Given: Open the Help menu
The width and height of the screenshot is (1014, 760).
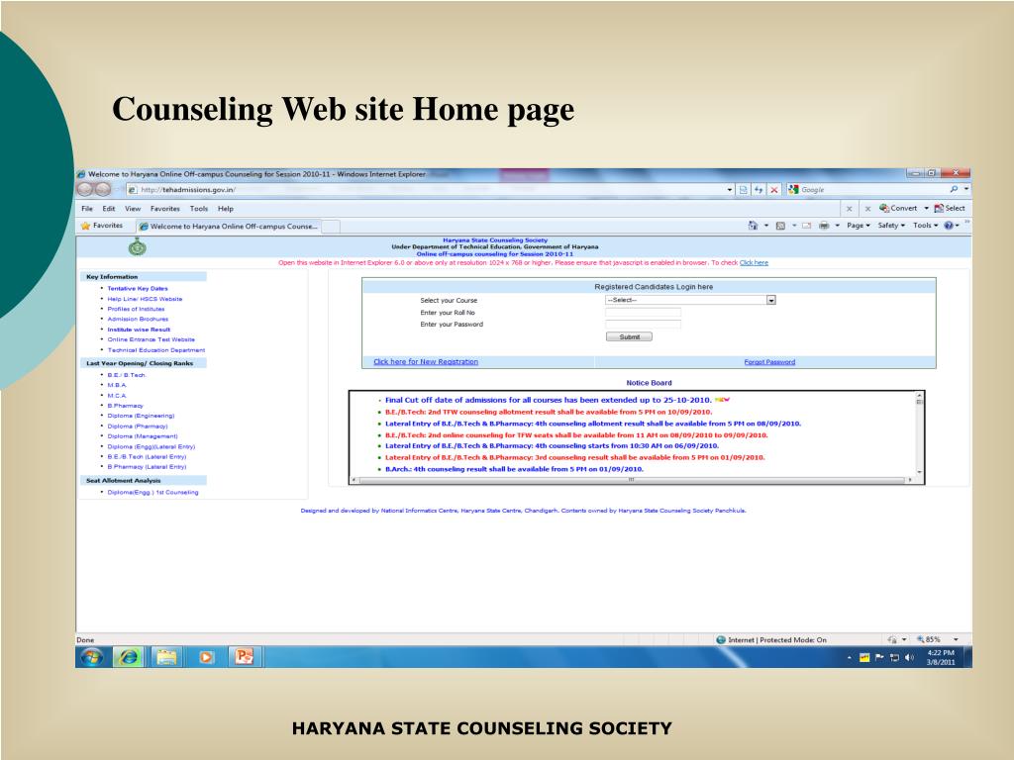Looking at the screenshot, I should [x=225, y=209].
